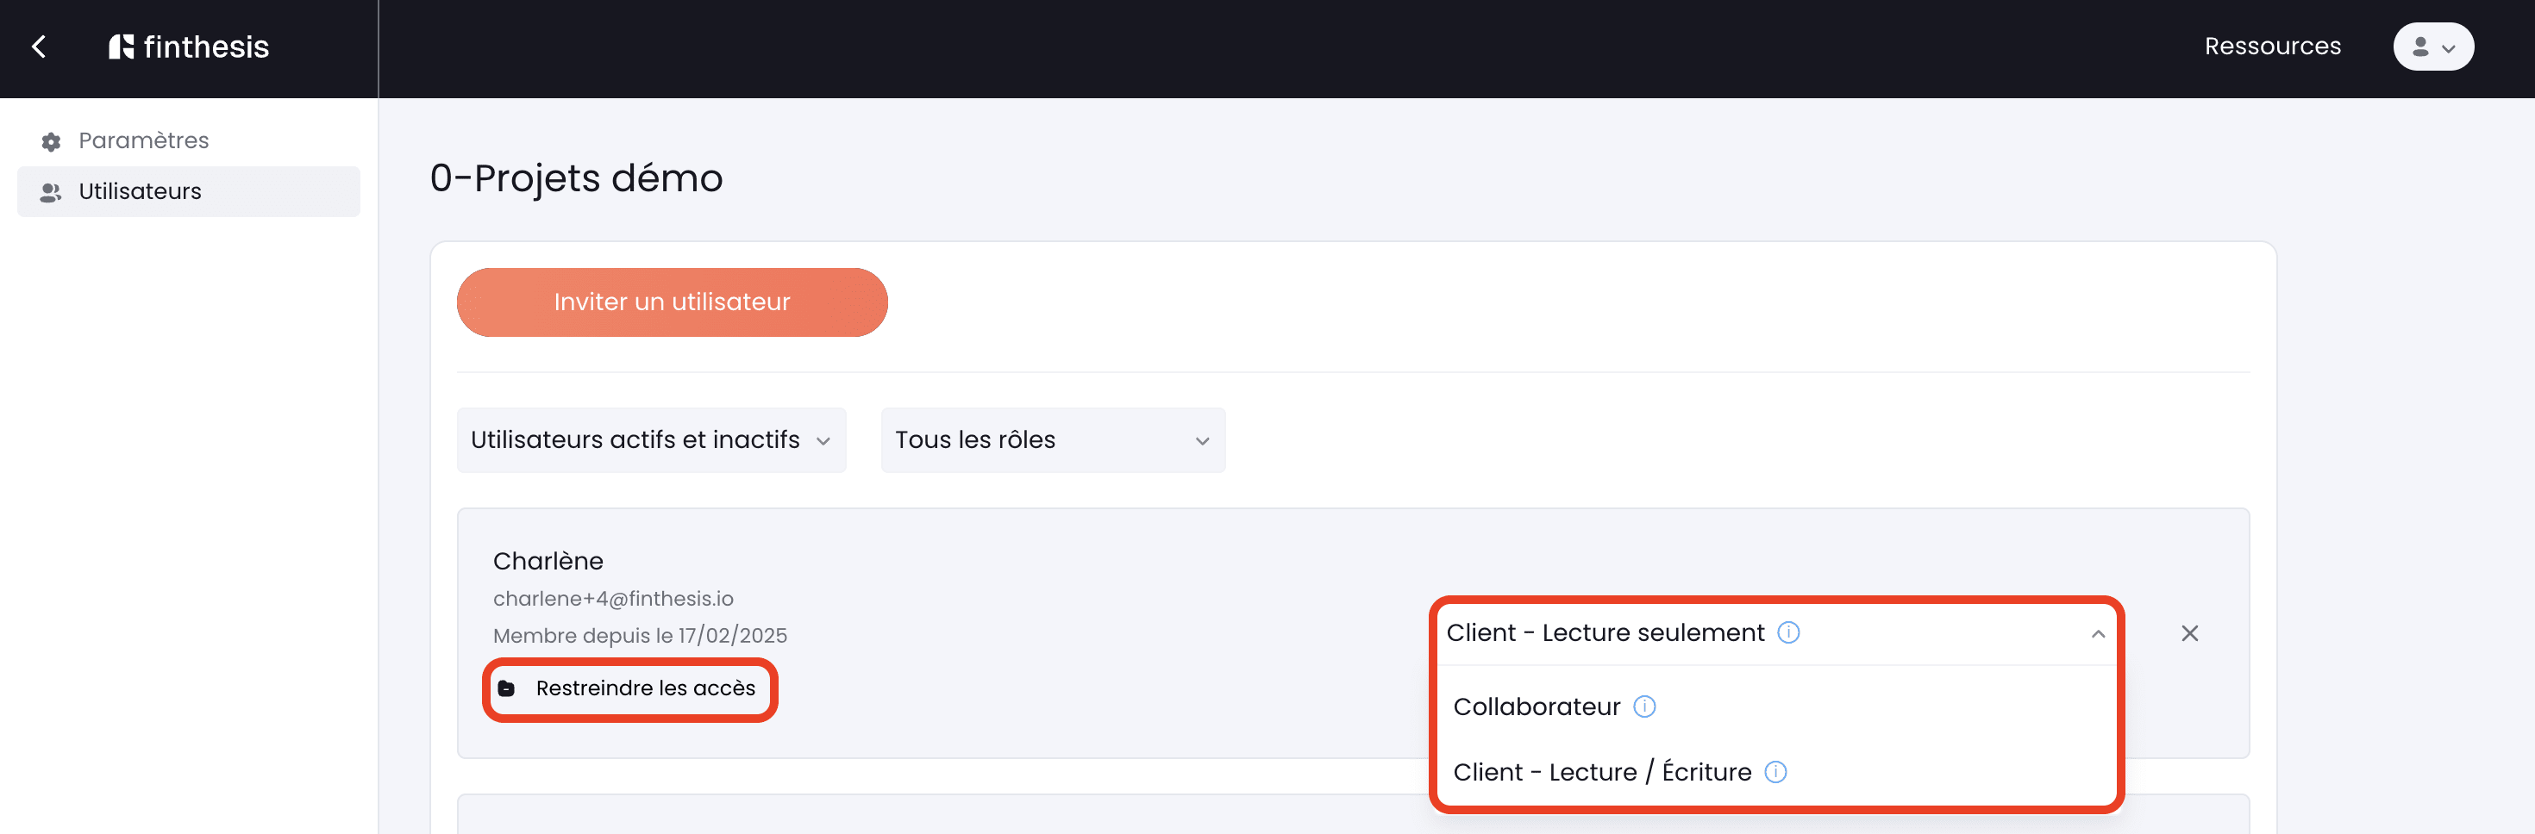The image size is (2535, 834).
Task: Click the user avatar in the top right
Action: click(2422, 47)
